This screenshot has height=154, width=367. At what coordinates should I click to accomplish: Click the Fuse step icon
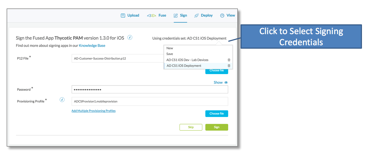pyautogui.click(x=151, y=16)
